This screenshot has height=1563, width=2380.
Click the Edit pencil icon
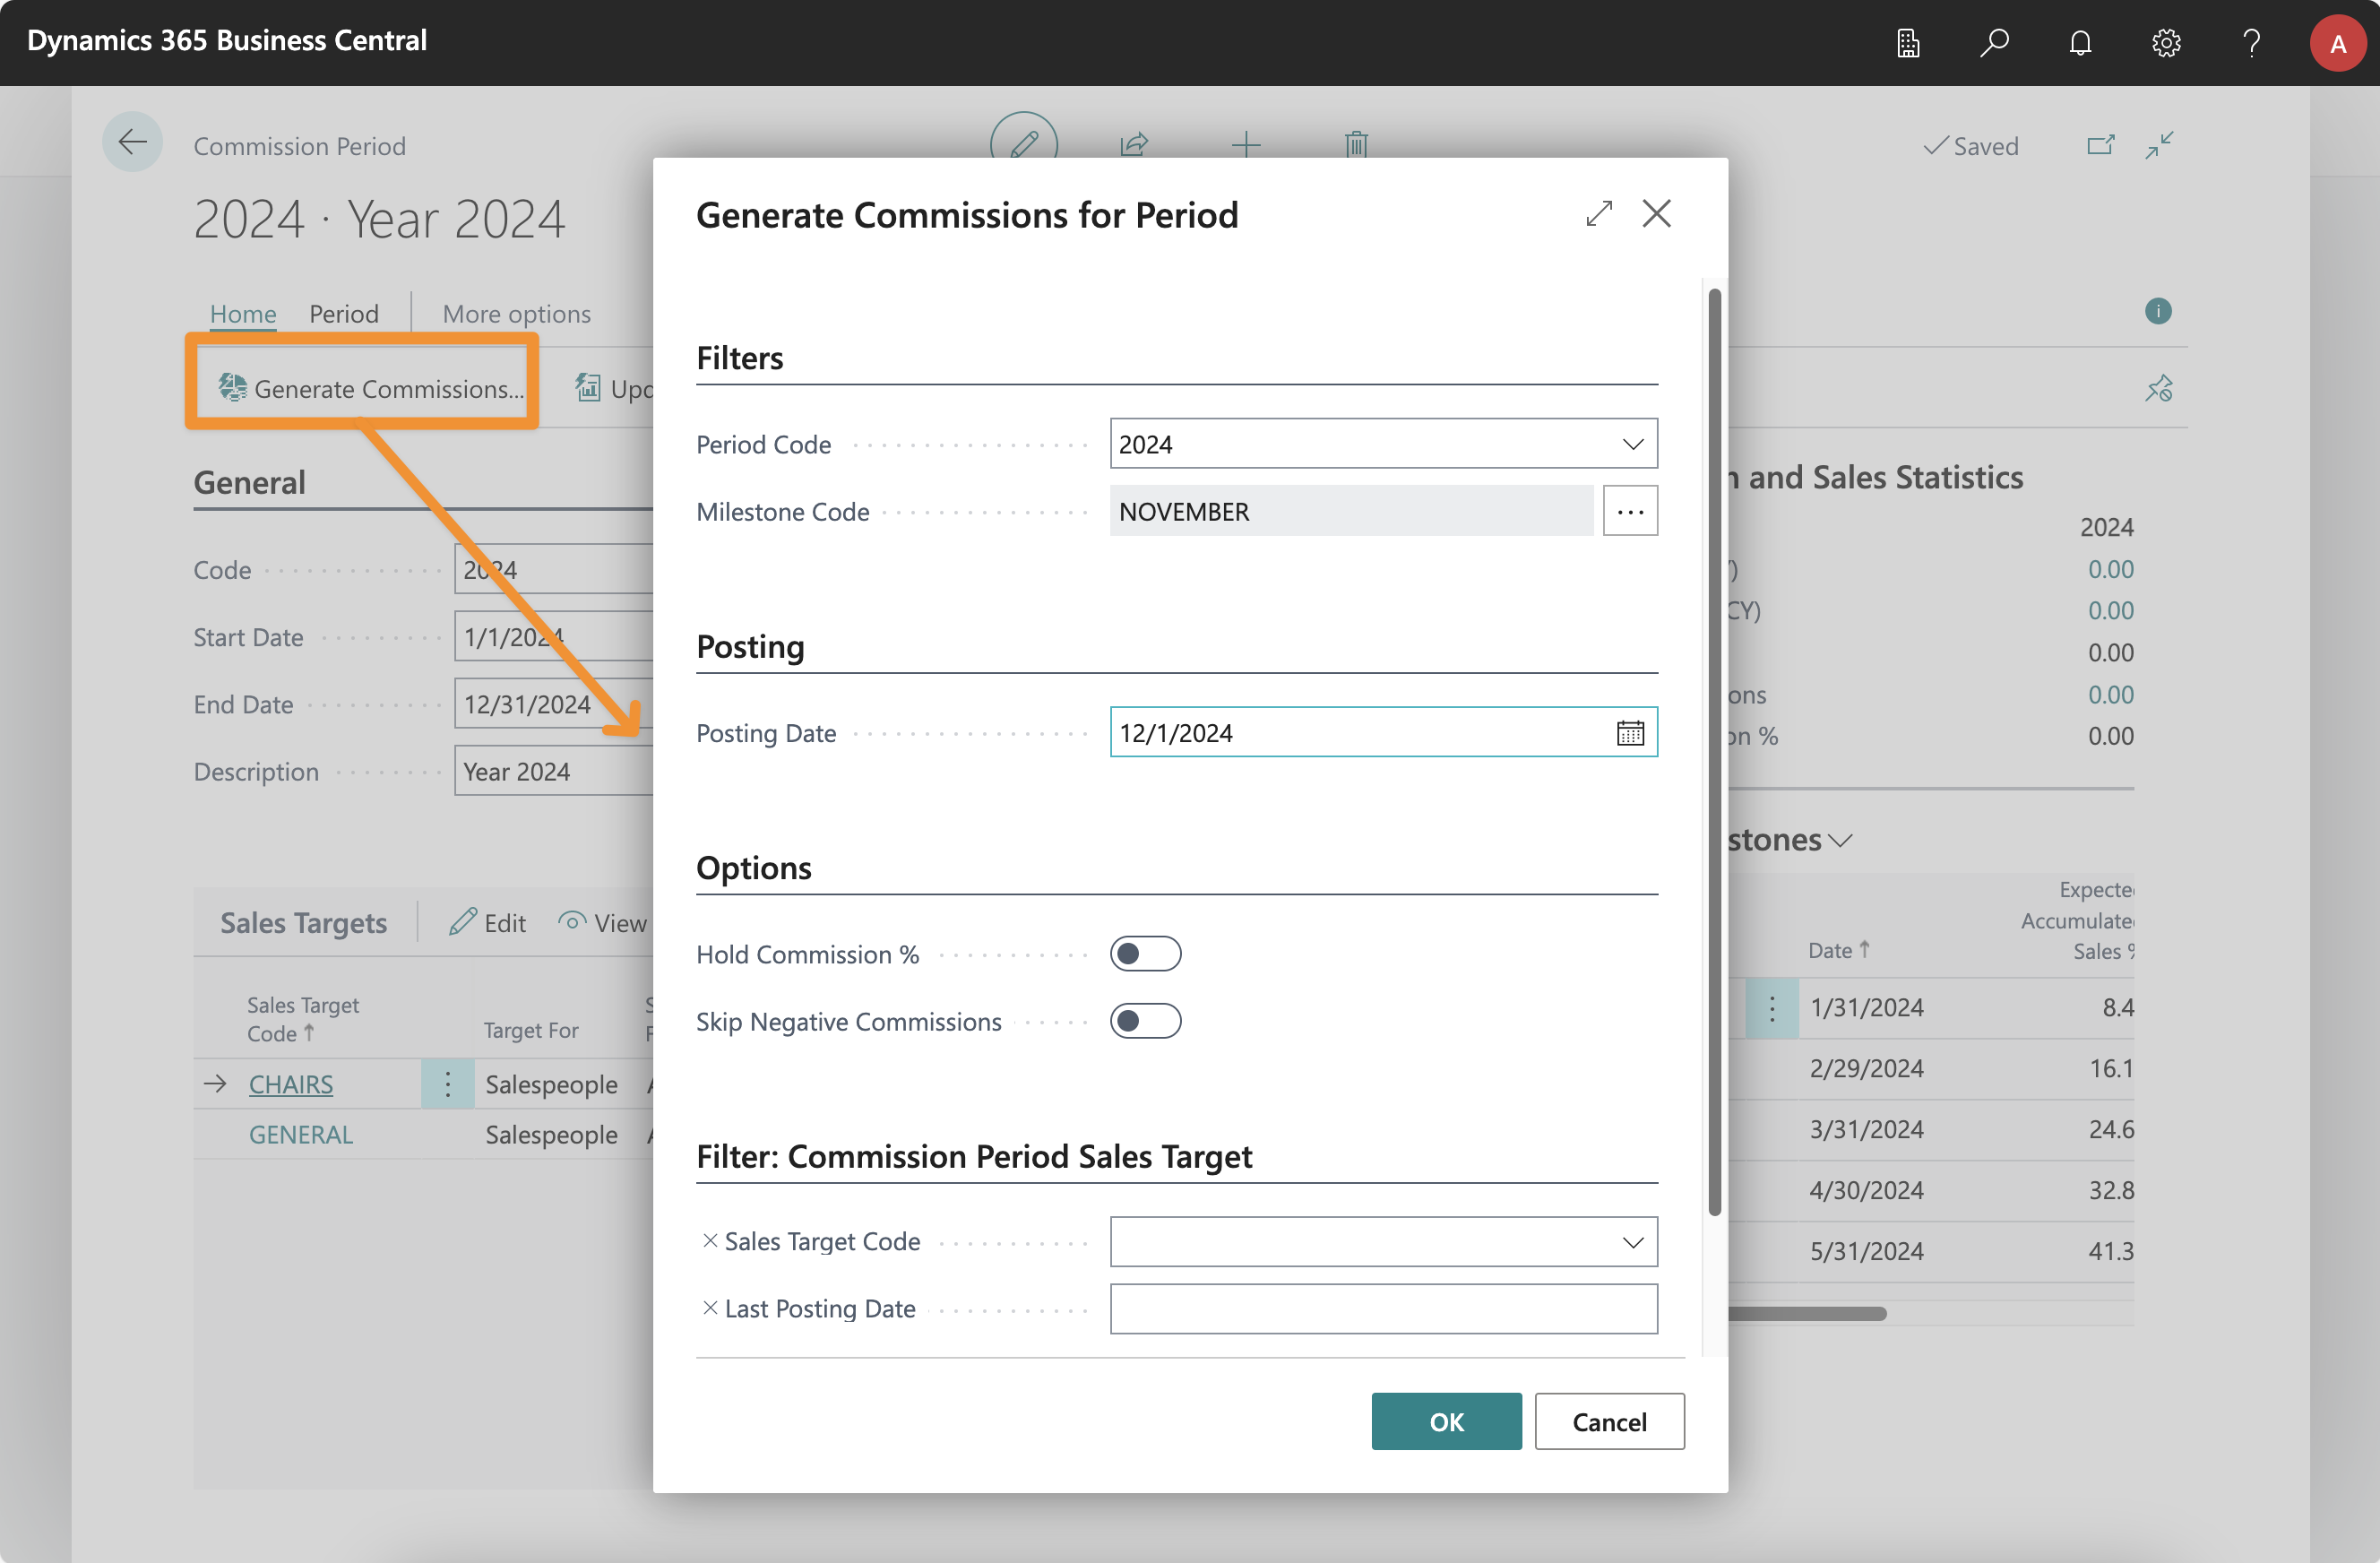1023,145
